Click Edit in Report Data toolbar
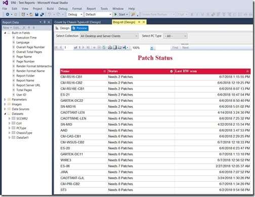Viewport: 255px width, 197px height. coord(16,28)
